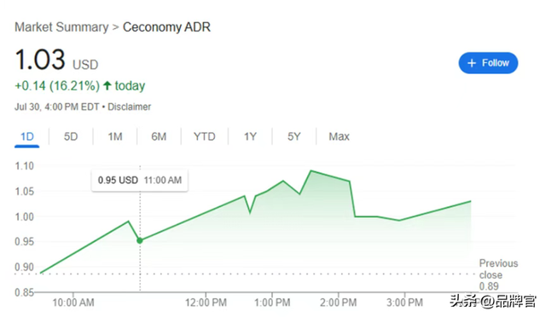The height and width of the screenshot is (317, 546).
Task: Switch to the 1M range tab
Action: click(x=115, y=136)
